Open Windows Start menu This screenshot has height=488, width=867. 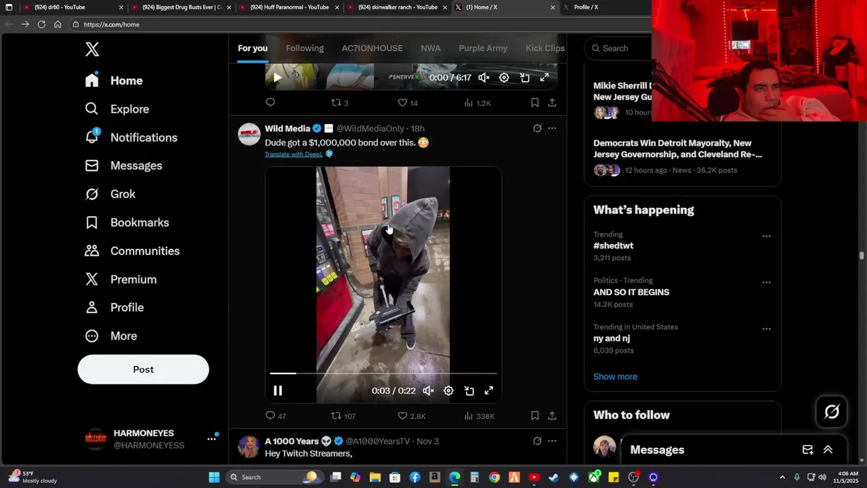214,477
